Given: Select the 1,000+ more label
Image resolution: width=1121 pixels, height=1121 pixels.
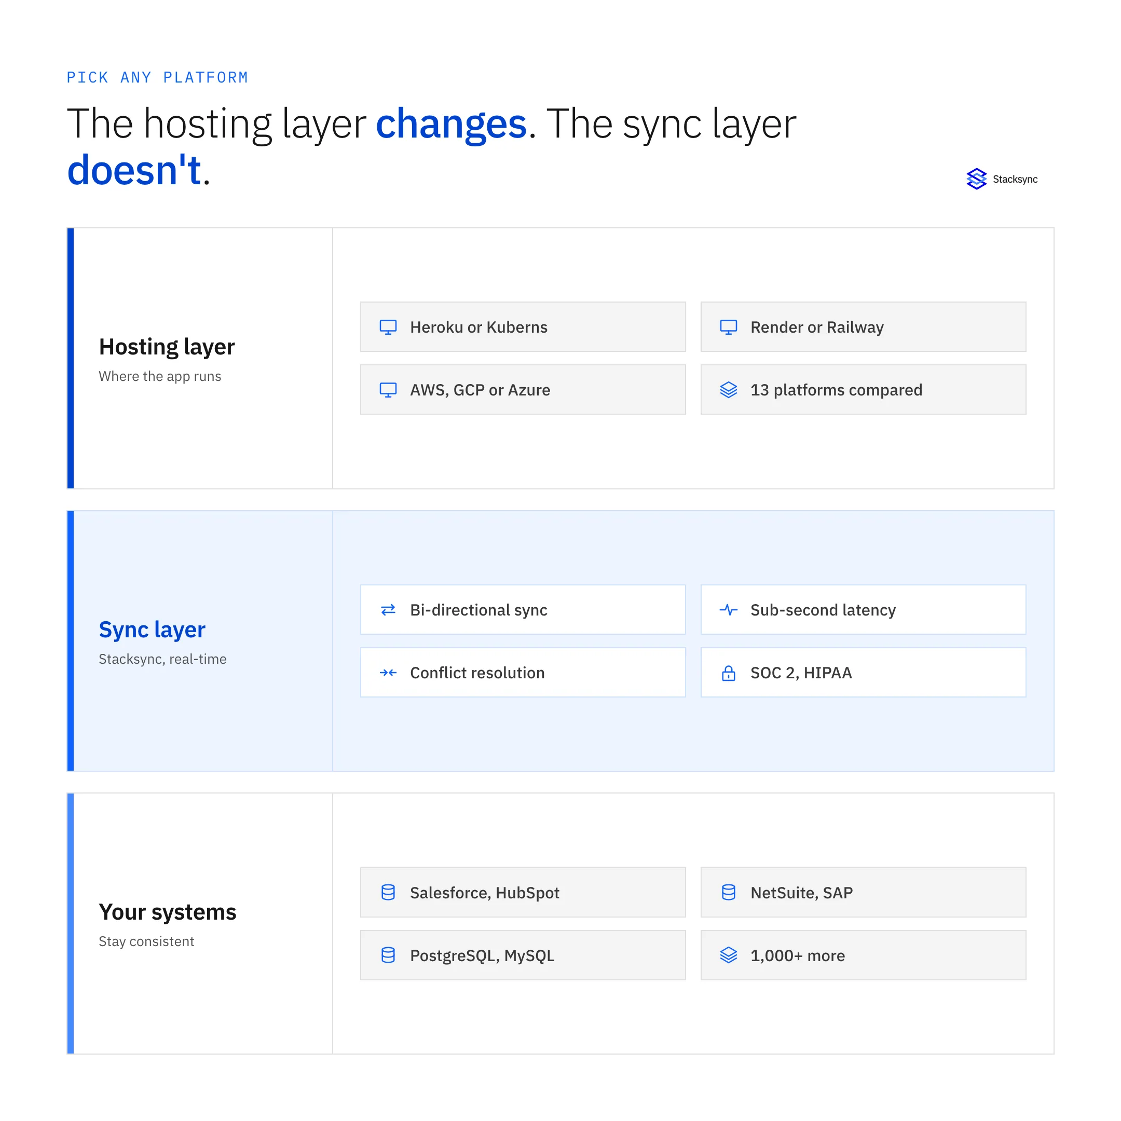Looking at the screenshot, I should (798, 955).
